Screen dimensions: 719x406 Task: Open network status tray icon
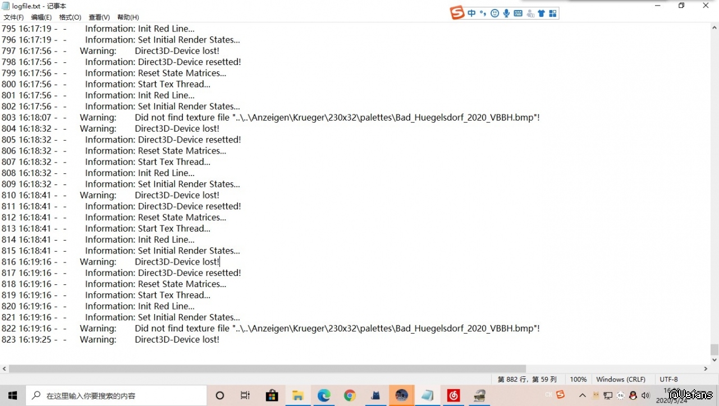coord(608,395)
